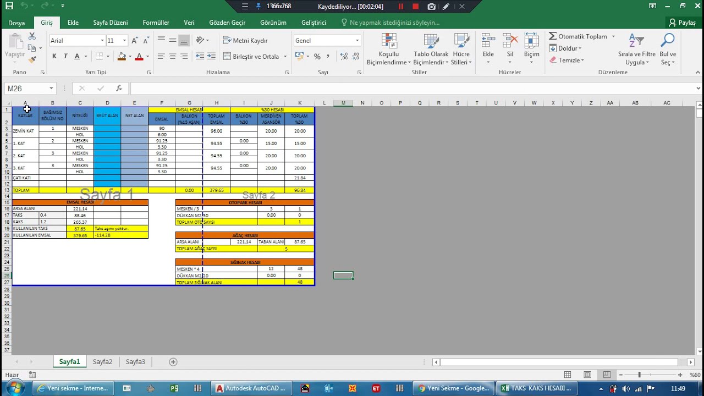
Task: Open Autodesk AutoCAD from taskbar
Action: (250, 388)
